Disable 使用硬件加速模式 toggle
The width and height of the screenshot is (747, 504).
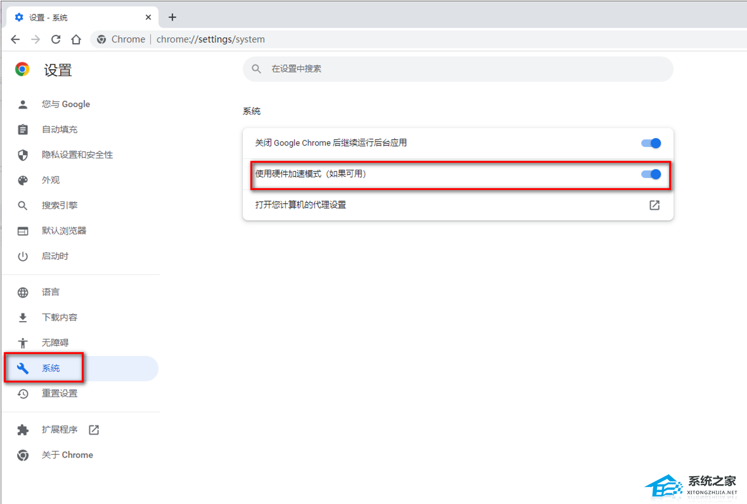tap(651, 174)
